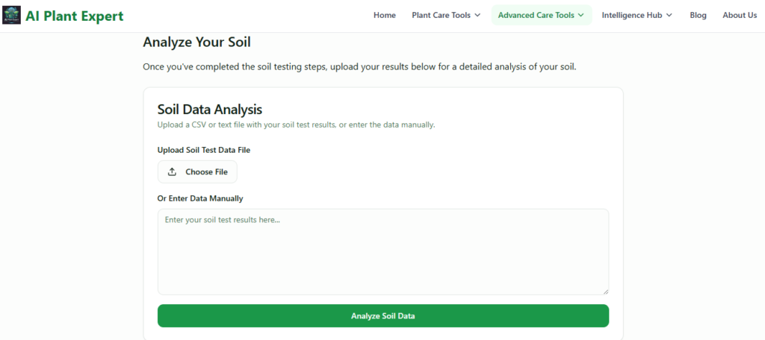Submit with the Analyze Soil Data button
The width and height of the screenshot is (765, 340).
pos(382,316)
